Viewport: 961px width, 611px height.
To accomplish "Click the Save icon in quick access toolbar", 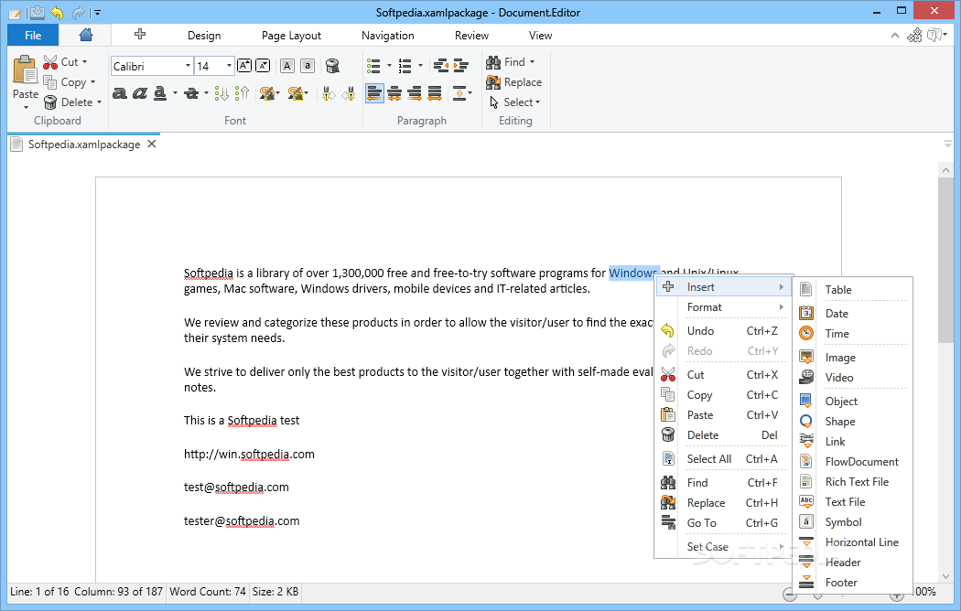I will (x=37, y=12).
